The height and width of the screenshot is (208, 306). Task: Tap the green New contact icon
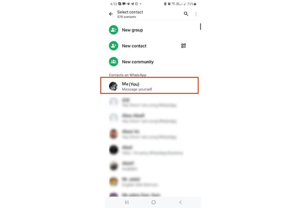coord(113,46)
